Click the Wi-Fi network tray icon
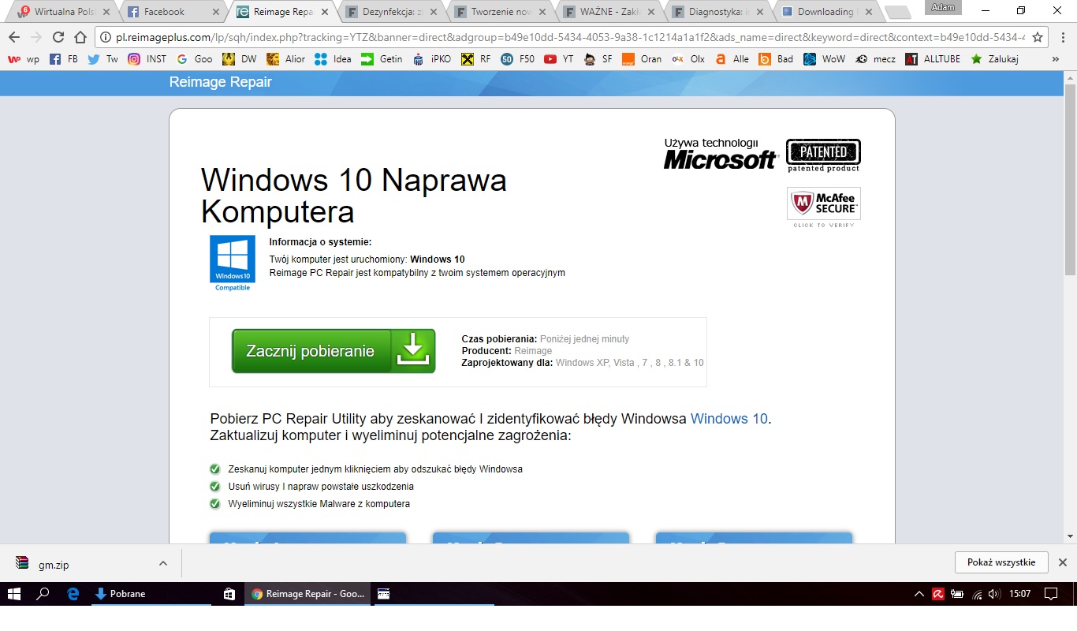The image size is (1077, 631). pyautogui.click(x=977, y=594)
